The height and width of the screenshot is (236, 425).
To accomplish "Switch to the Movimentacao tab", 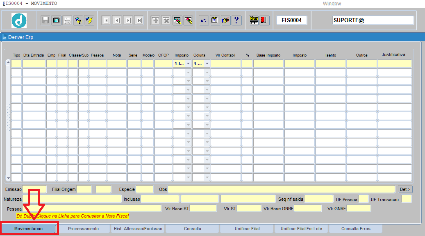I will point(28,229).
